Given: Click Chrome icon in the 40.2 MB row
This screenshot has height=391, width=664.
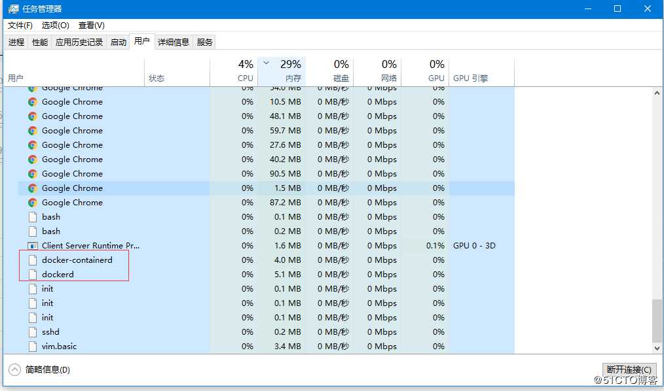Looking at the screenshot, I should click(x=33, y=160).
